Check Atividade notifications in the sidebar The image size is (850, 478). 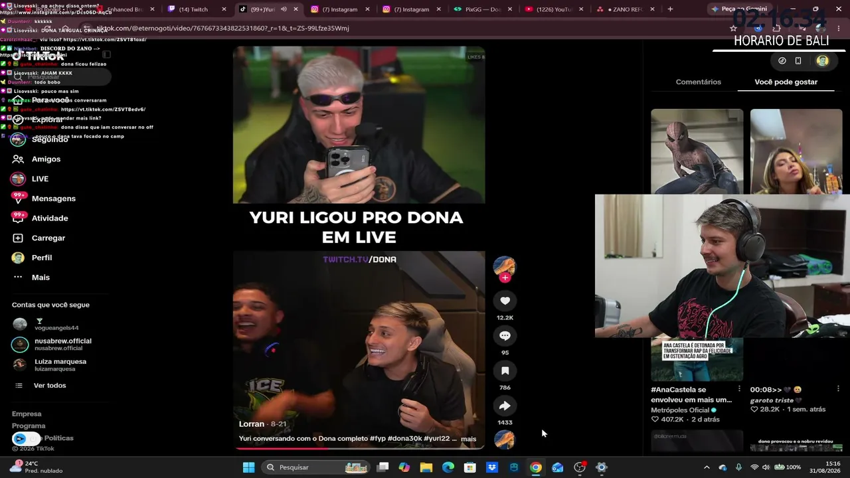click(41, 218)
